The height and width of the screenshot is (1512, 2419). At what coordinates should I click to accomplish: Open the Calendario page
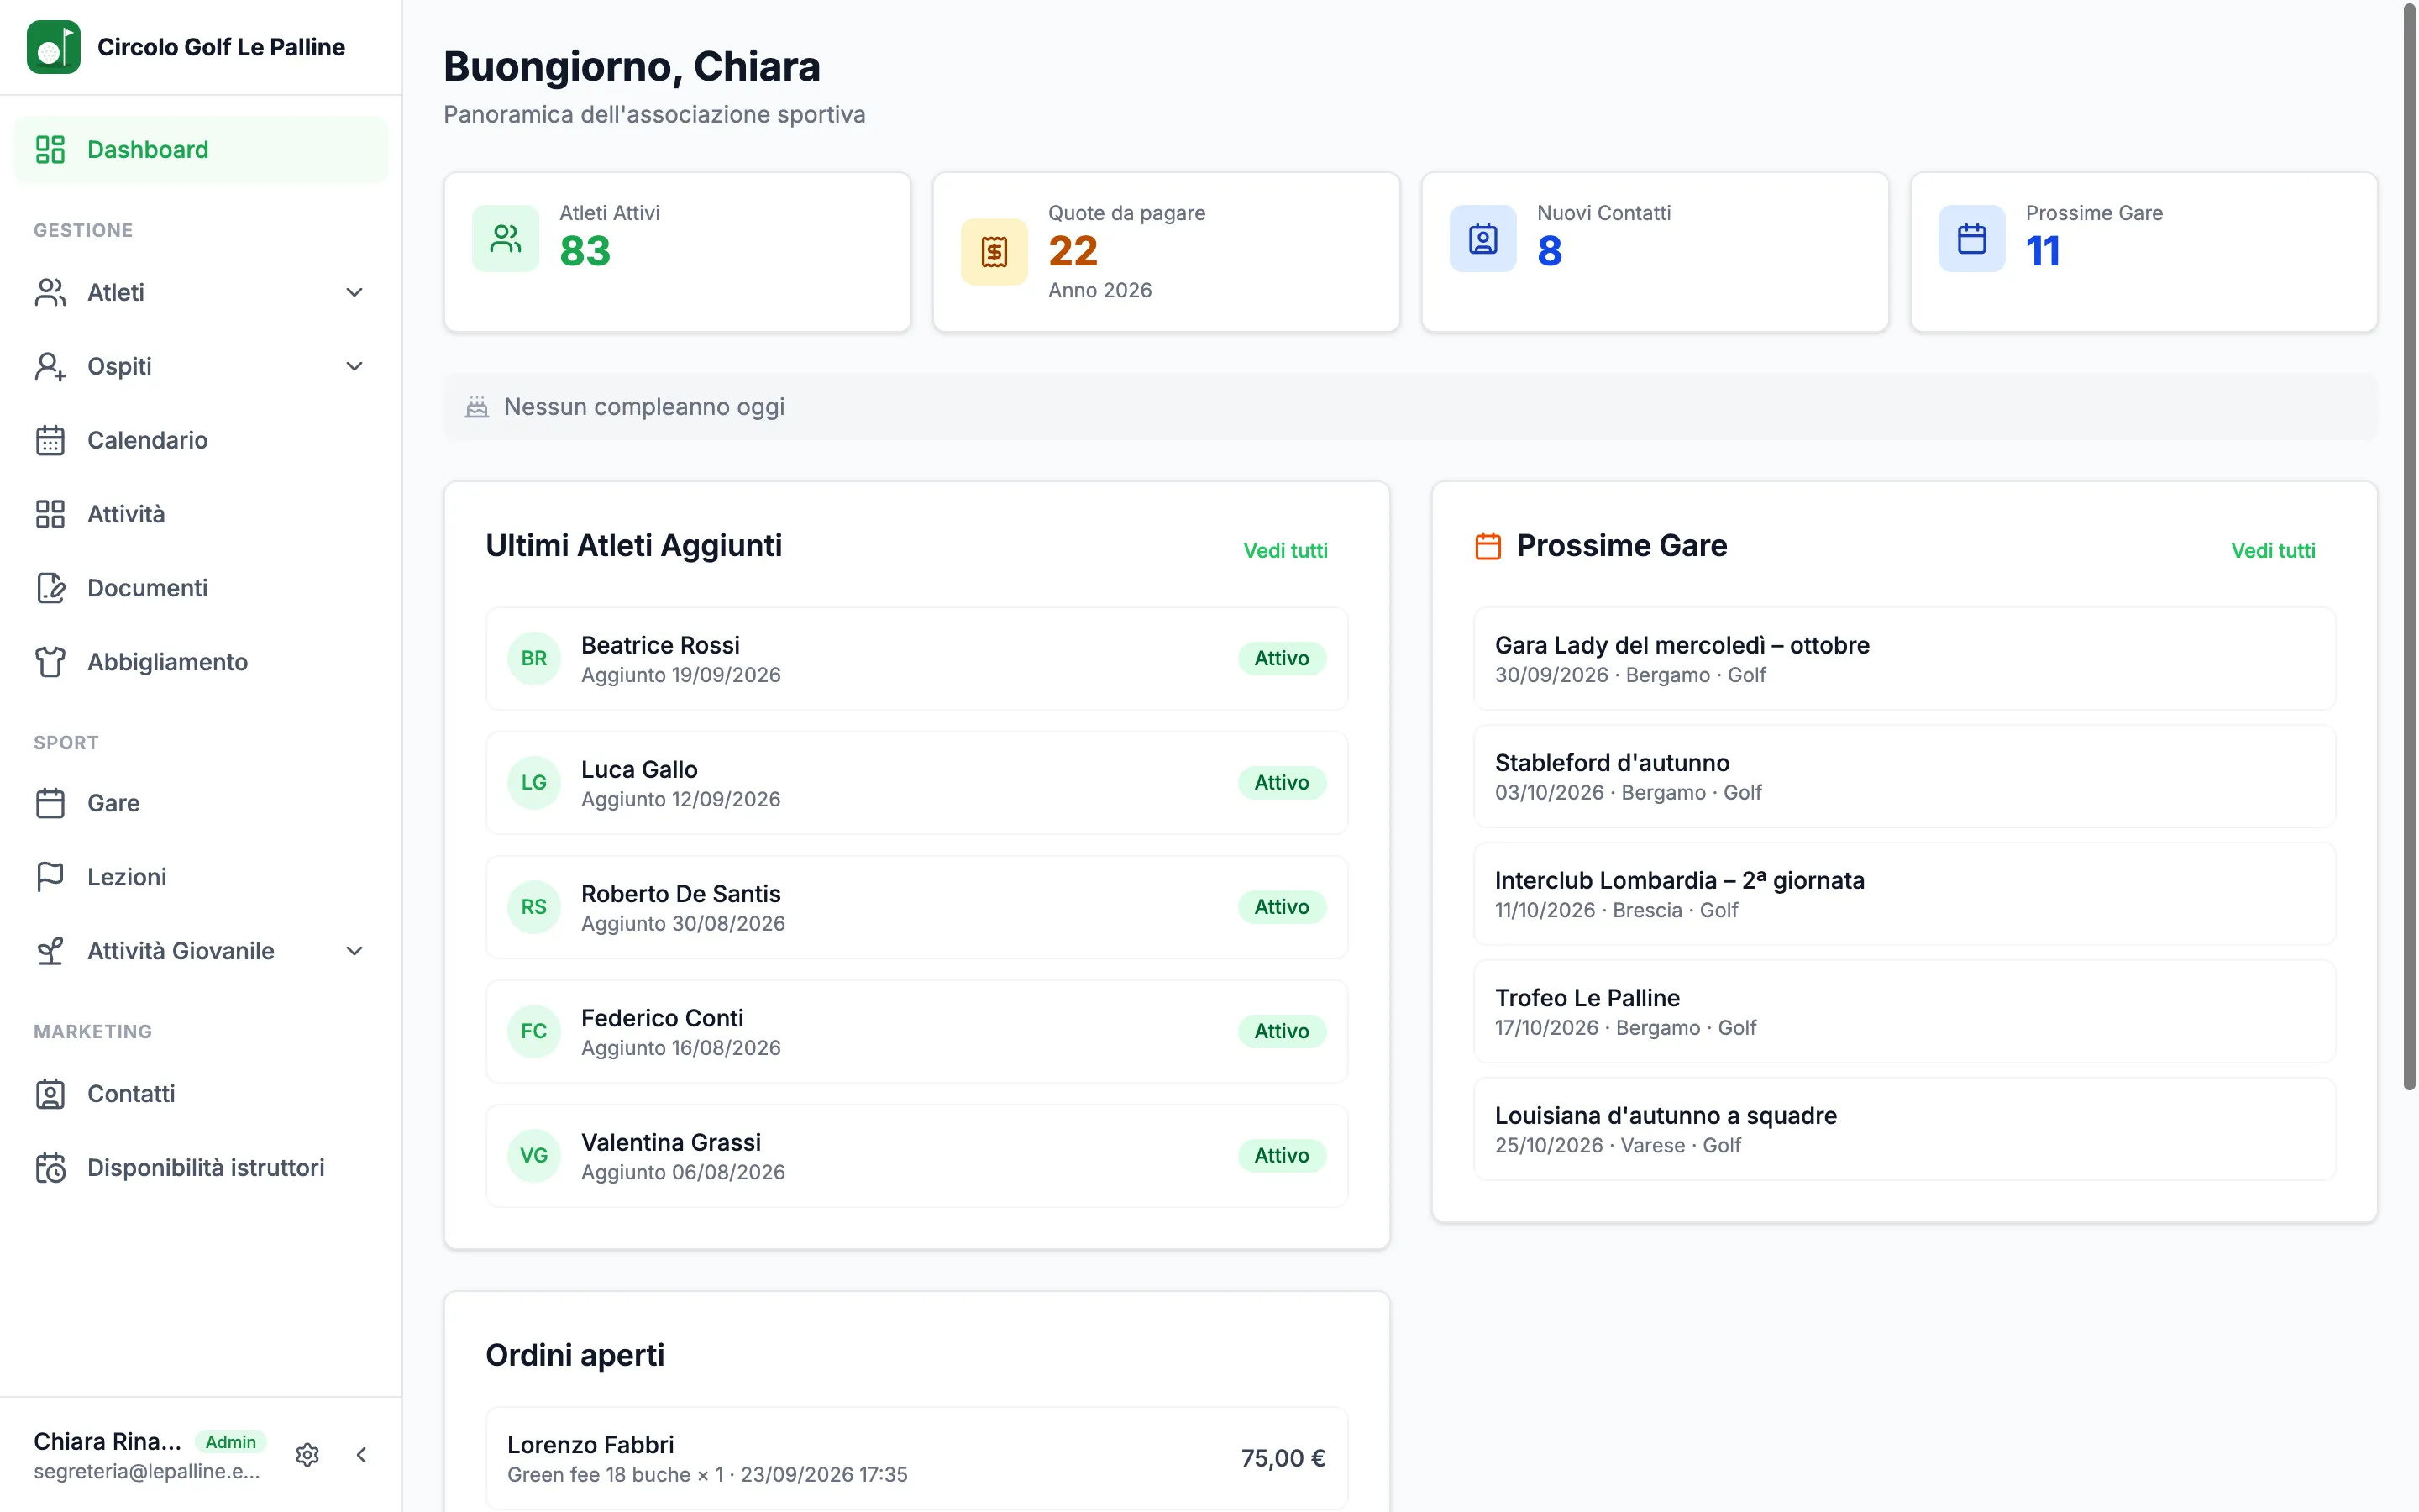tap(201, 440)
